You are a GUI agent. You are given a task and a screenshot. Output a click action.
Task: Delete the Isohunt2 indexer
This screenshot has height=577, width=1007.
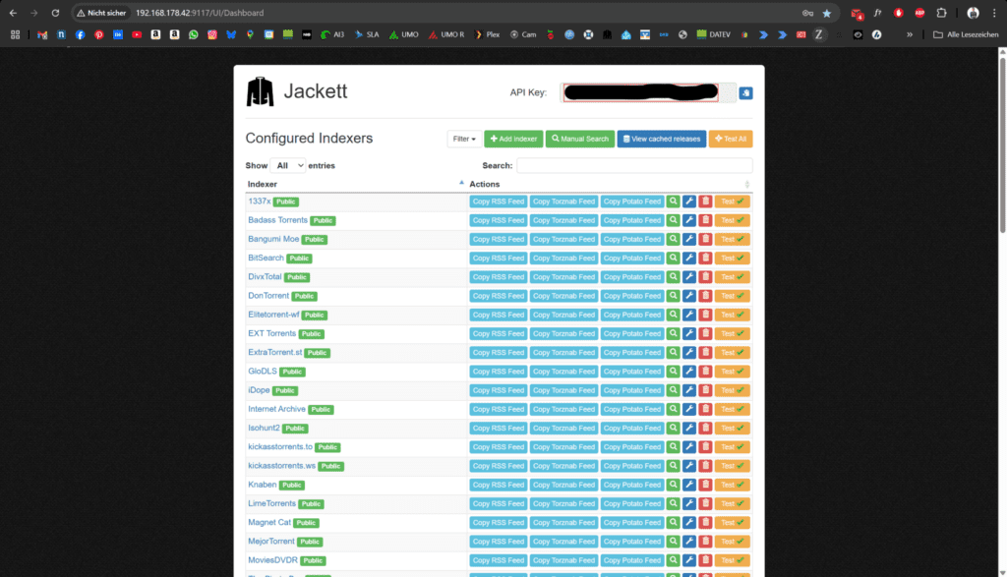pos(705,429)
